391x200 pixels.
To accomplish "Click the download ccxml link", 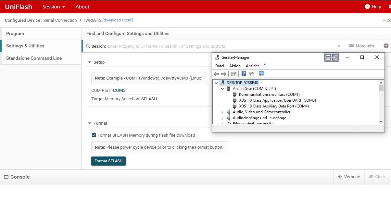I will (118, 20).
